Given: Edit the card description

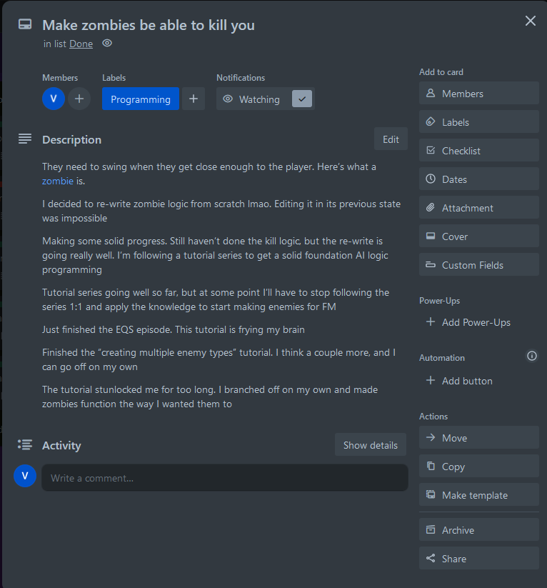Looking at the screenshot, I should point(391,139).
